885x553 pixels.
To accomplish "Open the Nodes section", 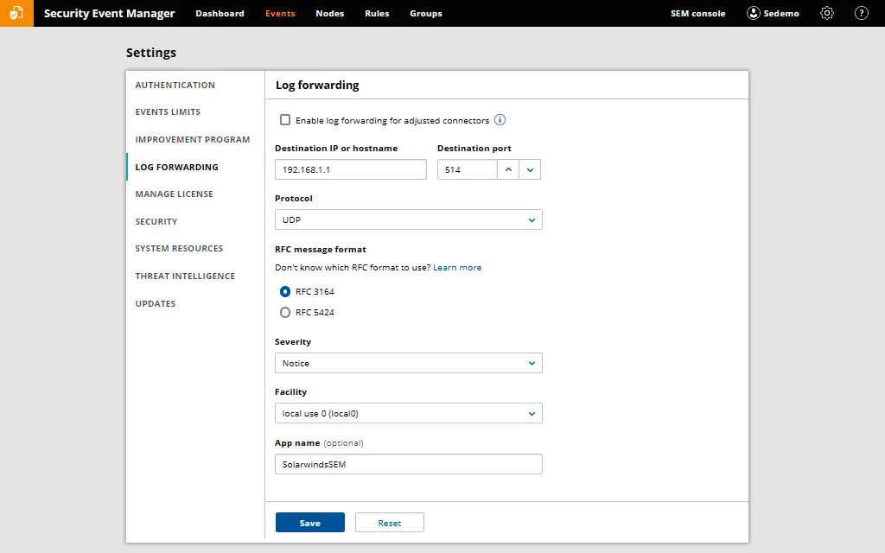I will 329,13.
